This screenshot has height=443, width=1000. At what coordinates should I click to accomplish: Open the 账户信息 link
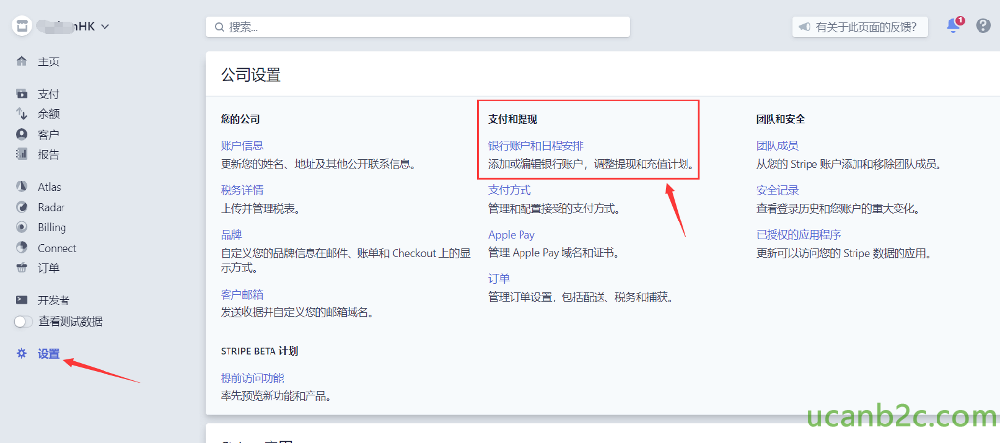[242, 145]
